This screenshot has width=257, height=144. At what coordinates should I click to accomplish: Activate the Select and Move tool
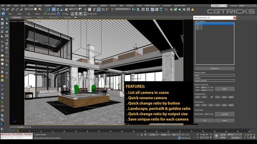(x=53, y=10)
